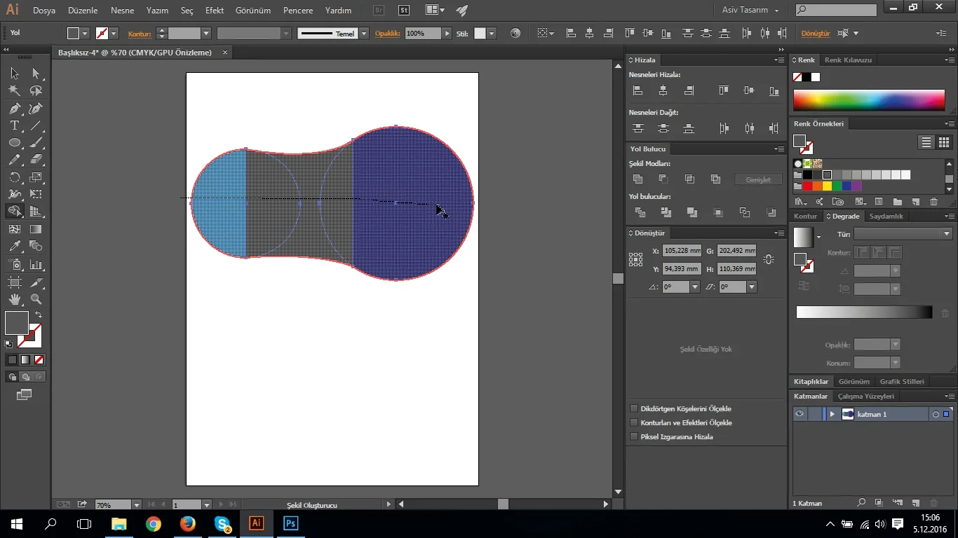The width and height of the screenshot is (958, 538).
Task: Swap fill and stroke colors
Action: coord(39,315)
